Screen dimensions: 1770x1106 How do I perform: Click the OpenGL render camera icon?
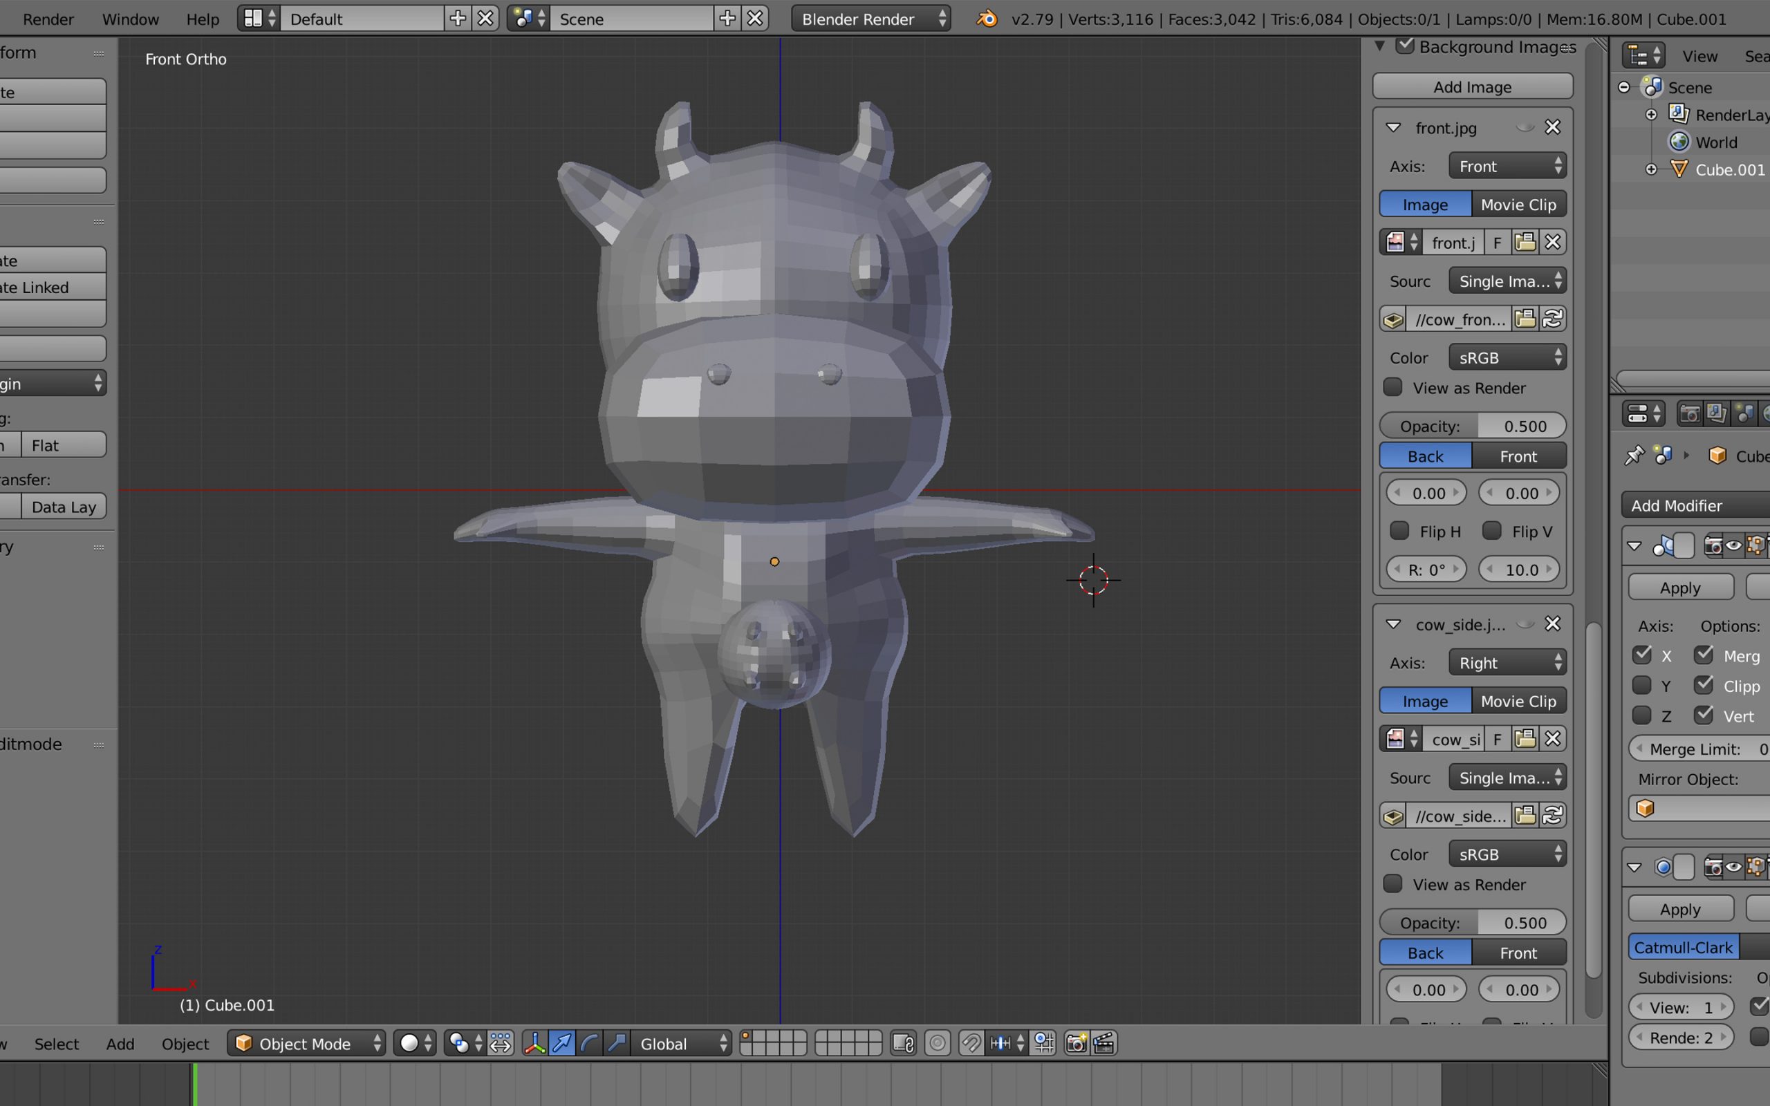pyautogui.click(x=1076, y=1043)
